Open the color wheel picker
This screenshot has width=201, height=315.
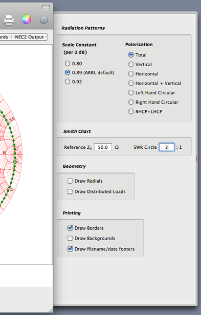(x=27, y=19)
